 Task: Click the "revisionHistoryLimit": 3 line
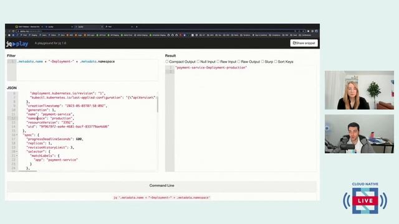(50, 147)
